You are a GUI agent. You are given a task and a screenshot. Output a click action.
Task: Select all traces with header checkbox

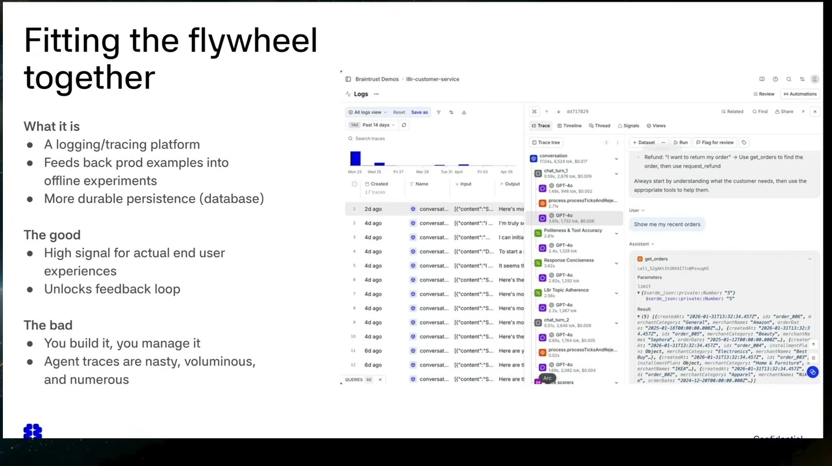(354, 184)
